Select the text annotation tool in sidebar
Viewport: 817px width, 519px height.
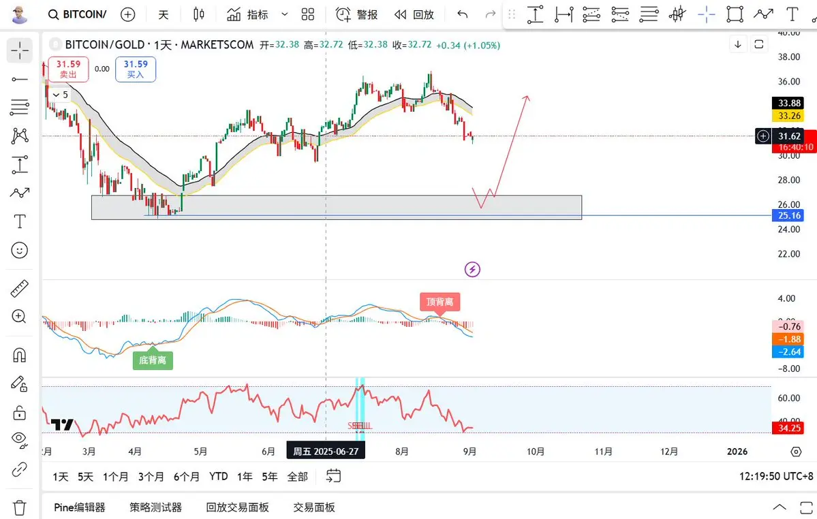click(20, 222)
